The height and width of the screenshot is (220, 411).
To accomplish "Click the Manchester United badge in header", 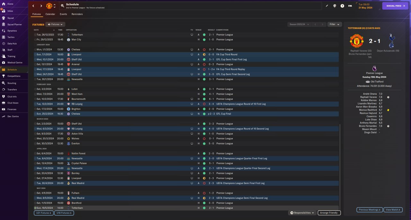I will (x=49, y=6).
